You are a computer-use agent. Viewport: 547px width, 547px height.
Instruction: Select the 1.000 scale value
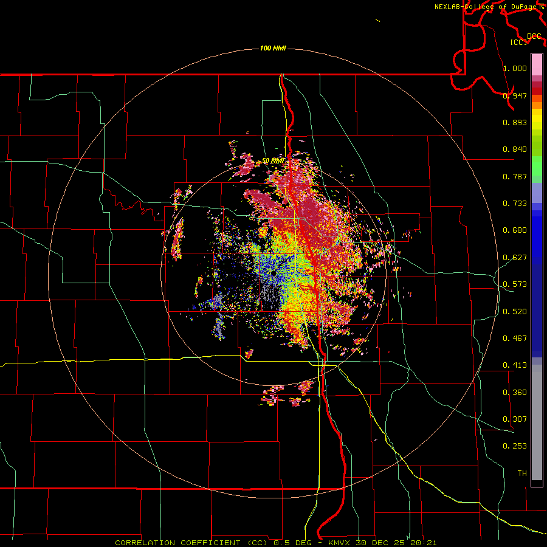click(515, 68)
